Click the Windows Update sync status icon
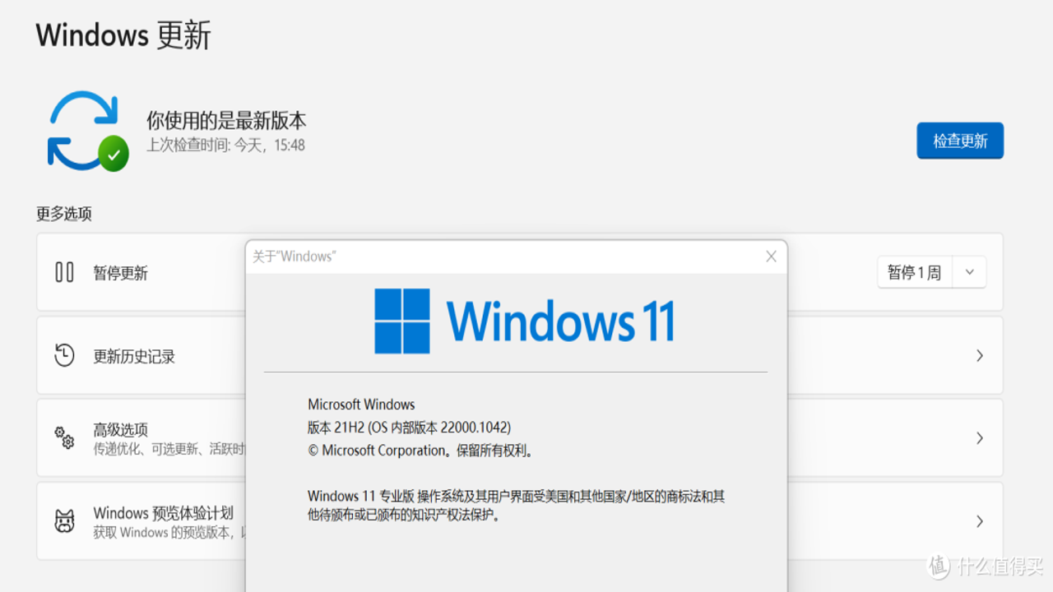This screenshot has height=592, width=1053. 87,132
